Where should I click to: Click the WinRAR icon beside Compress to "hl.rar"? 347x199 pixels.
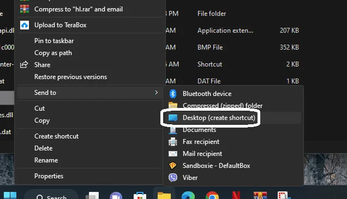(25, 9)
